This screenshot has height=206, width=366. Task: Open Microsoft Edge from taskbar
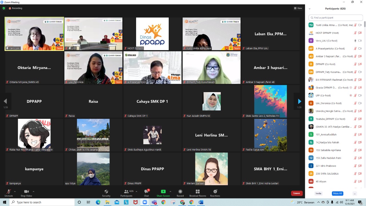98,202
